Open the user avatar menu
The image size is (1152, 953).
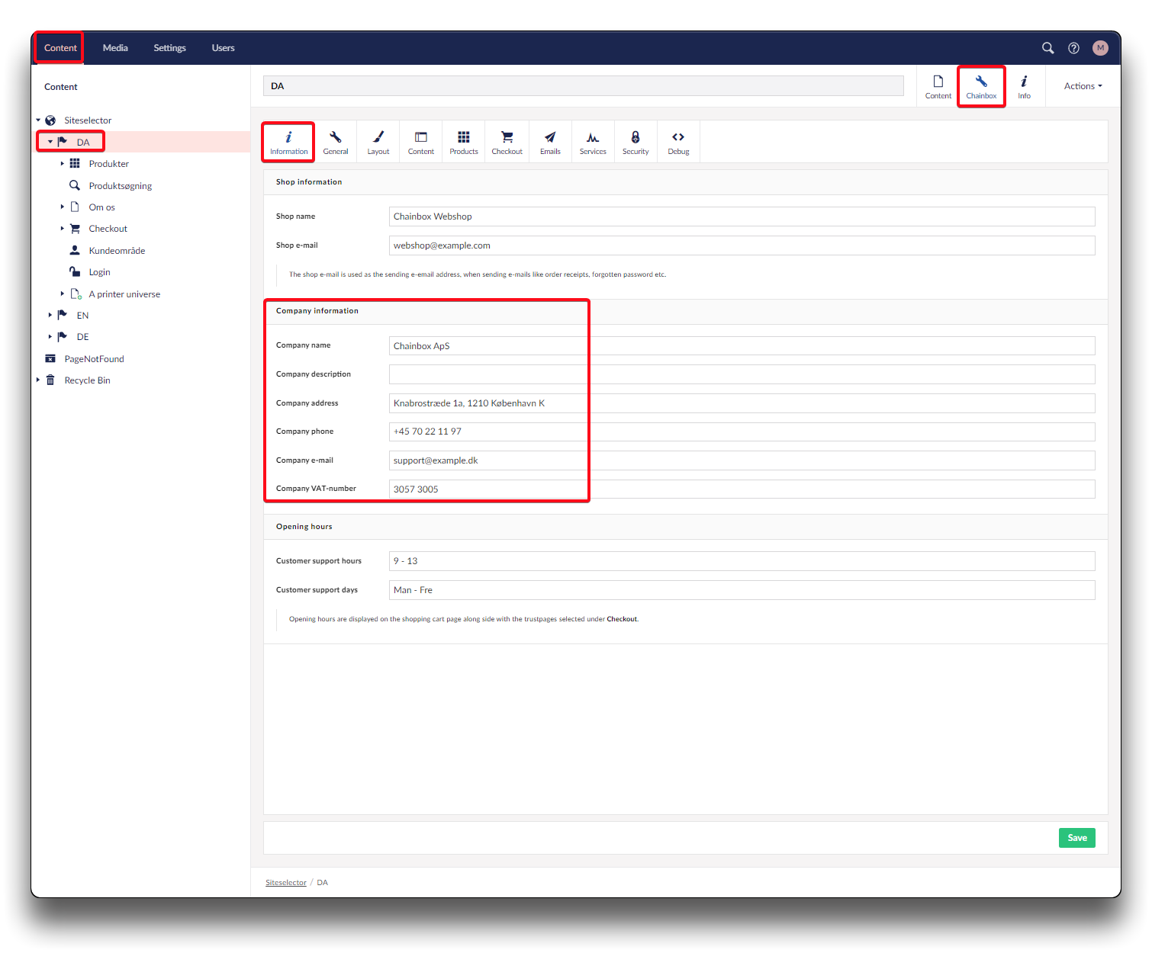[1099, 48]
